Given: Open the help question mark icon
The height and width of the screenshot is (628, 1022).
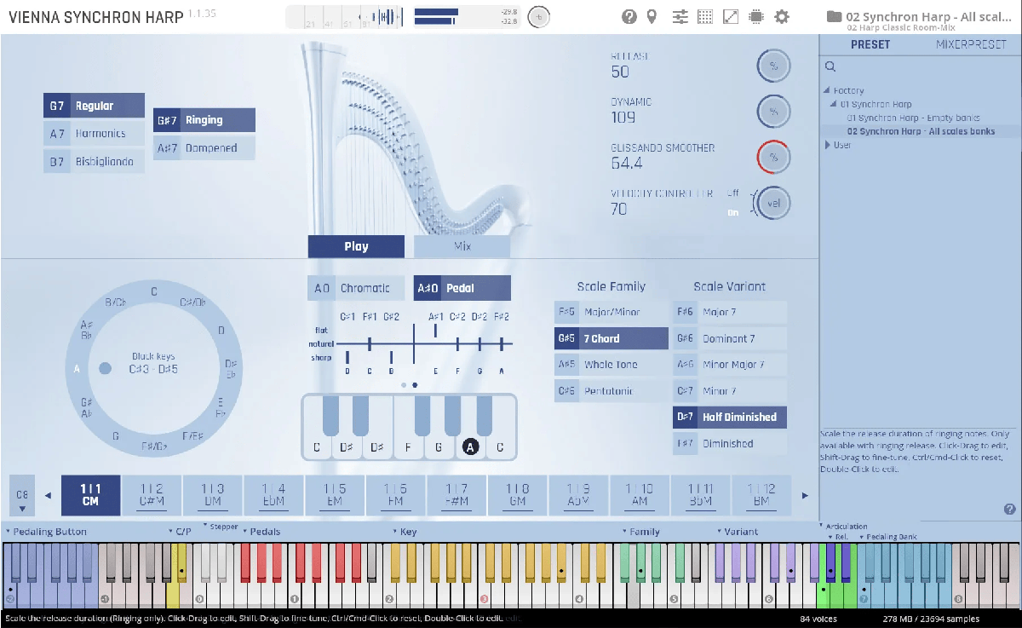Looking at the screenshot, I should point(629,17).
